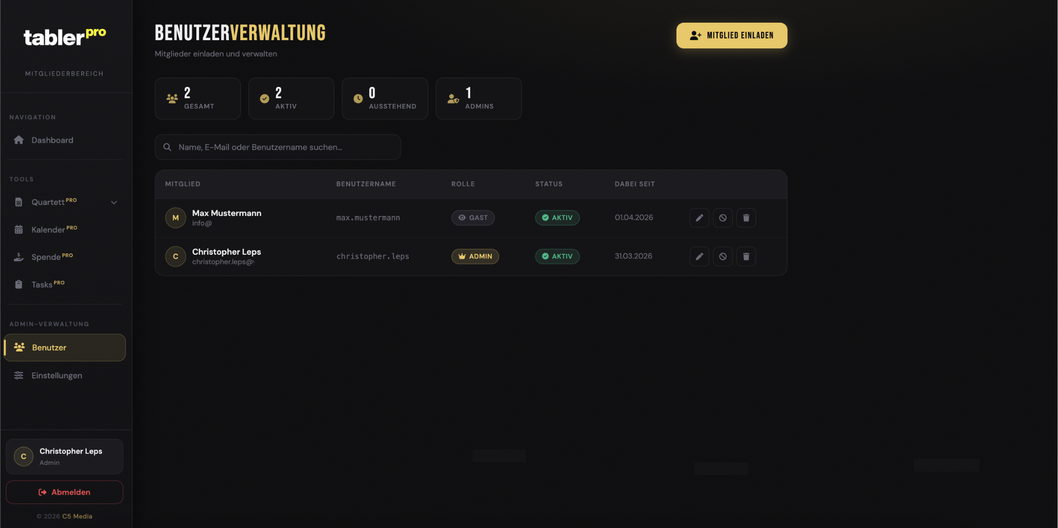Block Max Mustermann via ban icon
The height and width of the screenshot is (528, 1058).
722,218
